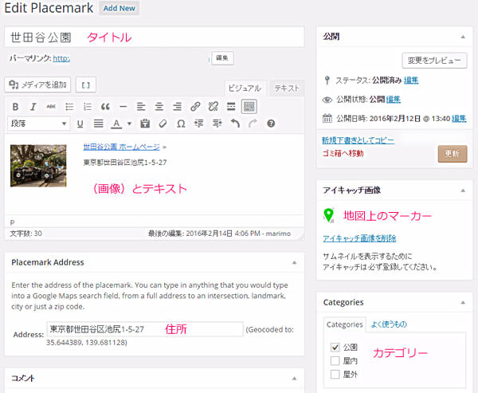478x393 pixels.
Task: Insert a bulleted list
Action: tap(69, 107)
